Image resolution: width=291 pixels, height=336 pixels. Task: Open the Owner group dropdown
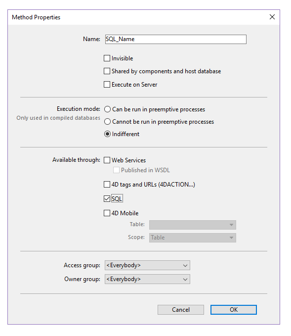click(x=147, y=279)
